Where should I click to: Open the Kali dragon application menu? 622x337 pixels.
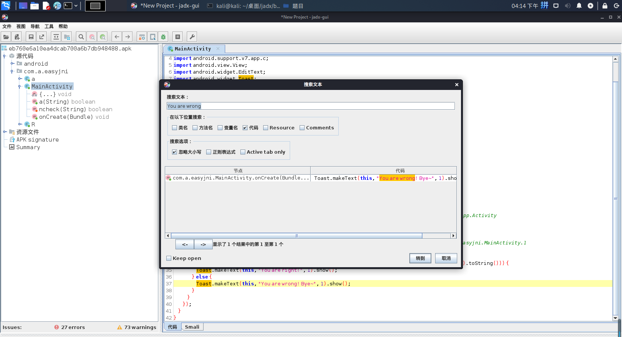coord(6,6)
